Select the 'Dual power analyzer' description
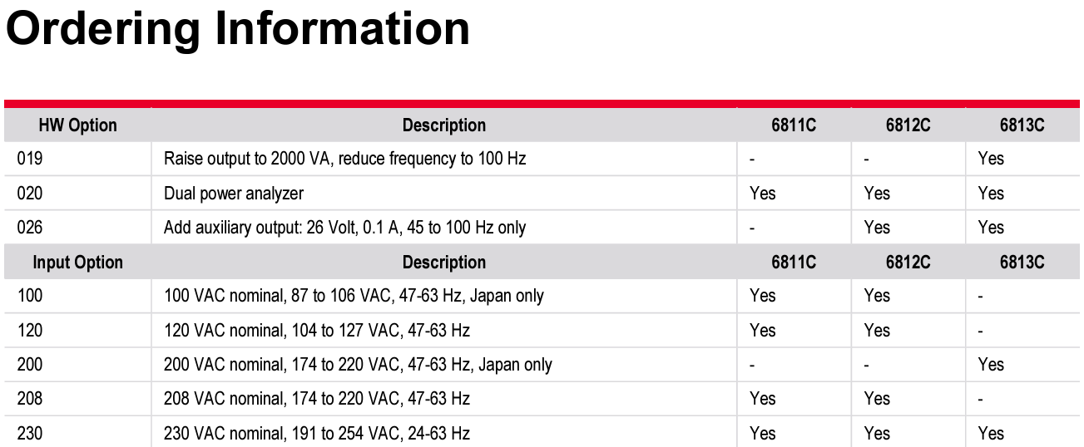The height and width of the screenshot is (447, 1084). tap(234, 194)
